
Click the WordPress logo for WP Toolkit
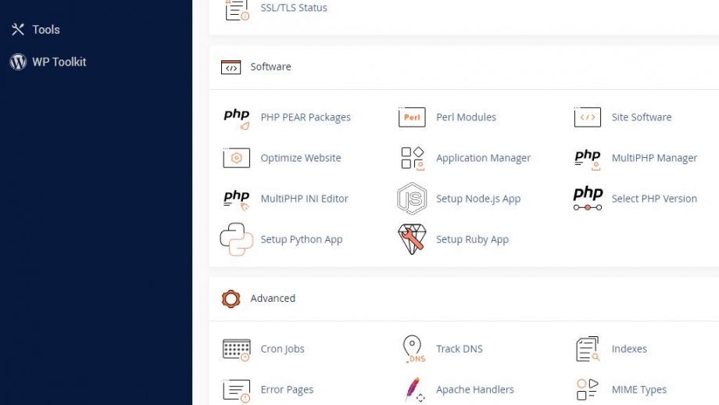[18, 62]
